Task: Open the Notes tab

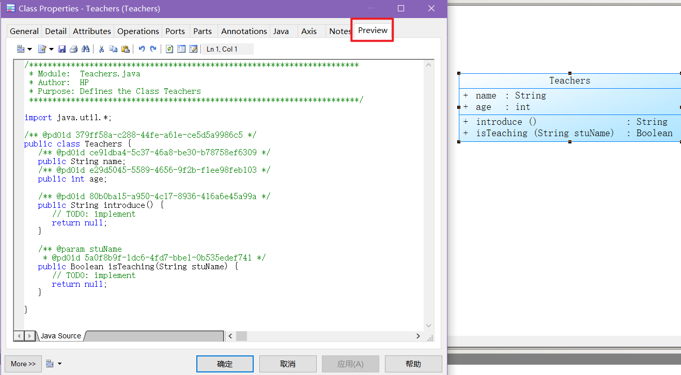Action: point(339,31)
